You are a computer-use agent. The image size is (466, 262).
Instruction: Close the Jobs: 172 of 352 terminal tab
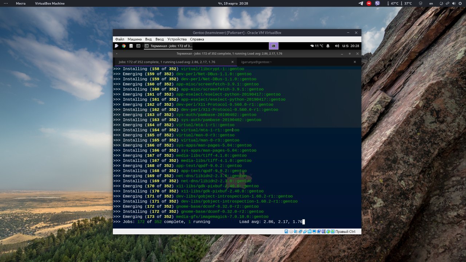(232, 62)
